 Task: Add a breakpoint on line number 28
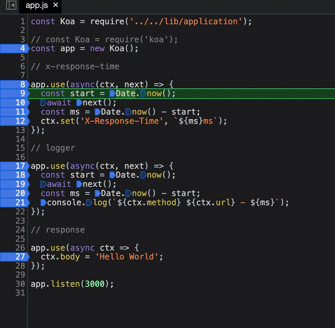pos(20,266)
